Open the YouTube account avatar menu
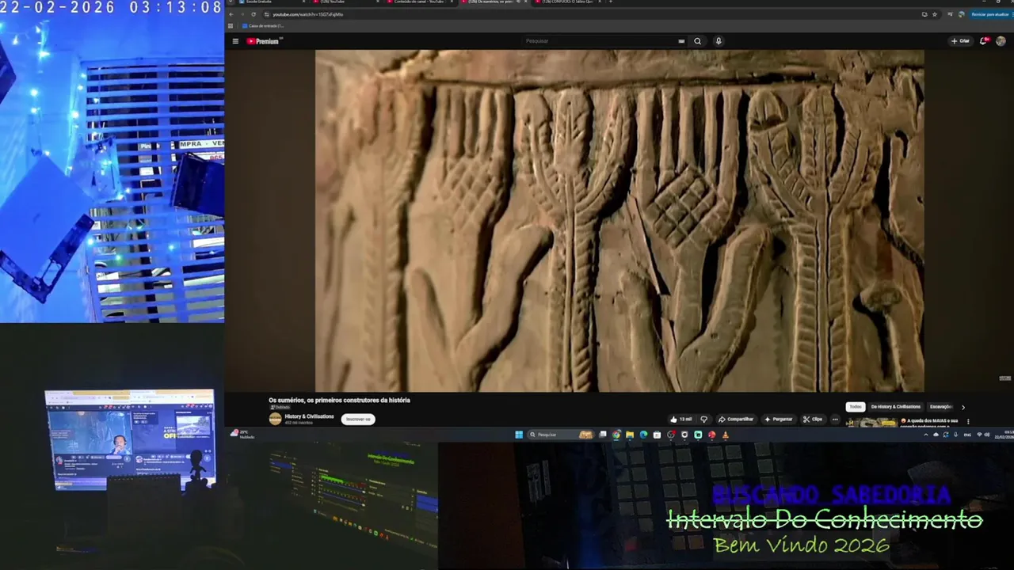1014x570 pixels. [1001, 41]
